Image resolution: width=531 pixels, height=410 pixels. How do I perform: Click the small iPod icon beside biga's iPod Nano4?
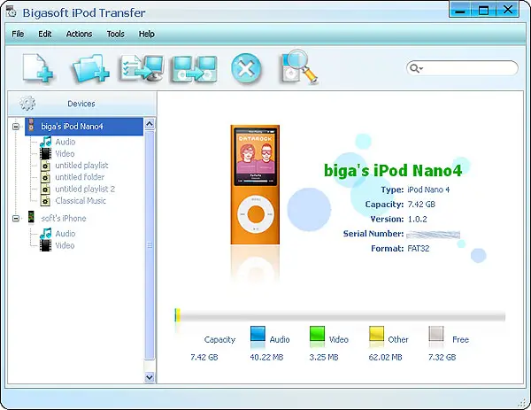pos(31,125)
